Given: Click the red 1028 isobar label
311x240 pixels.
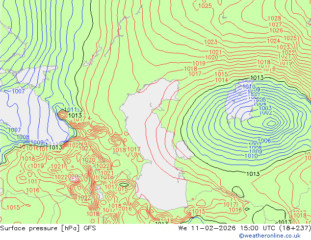Looking at the screenshot, I should (274, 19).
